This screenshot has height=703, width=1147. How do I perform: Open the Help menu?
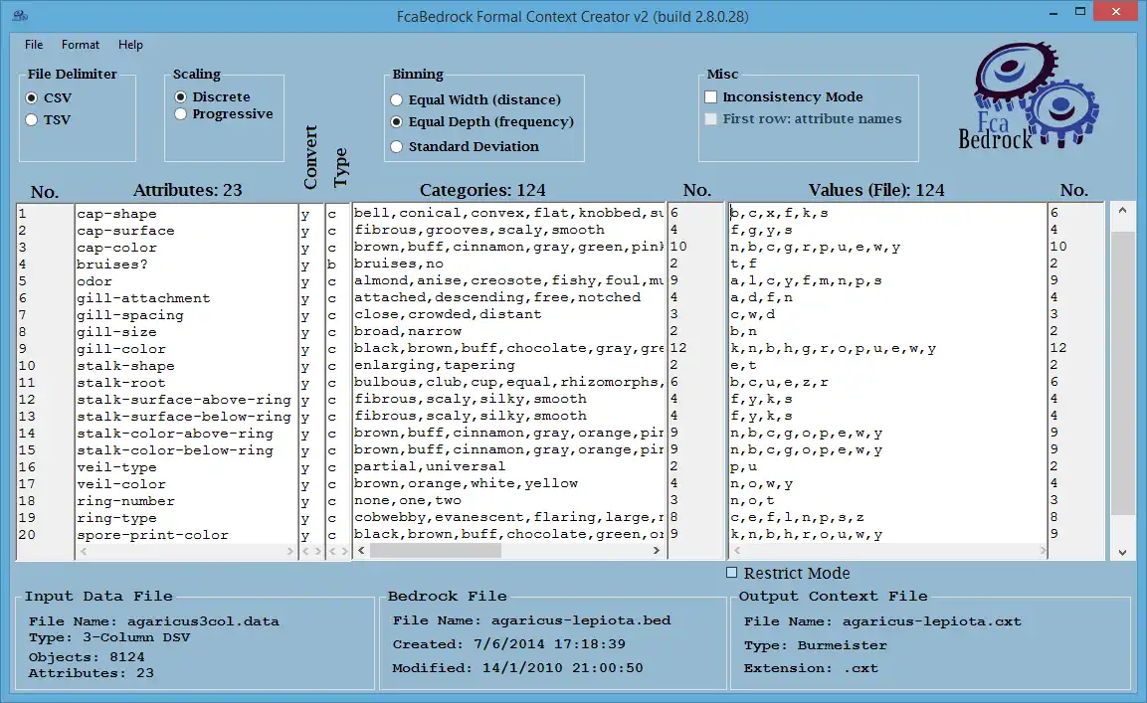(131, 45)
